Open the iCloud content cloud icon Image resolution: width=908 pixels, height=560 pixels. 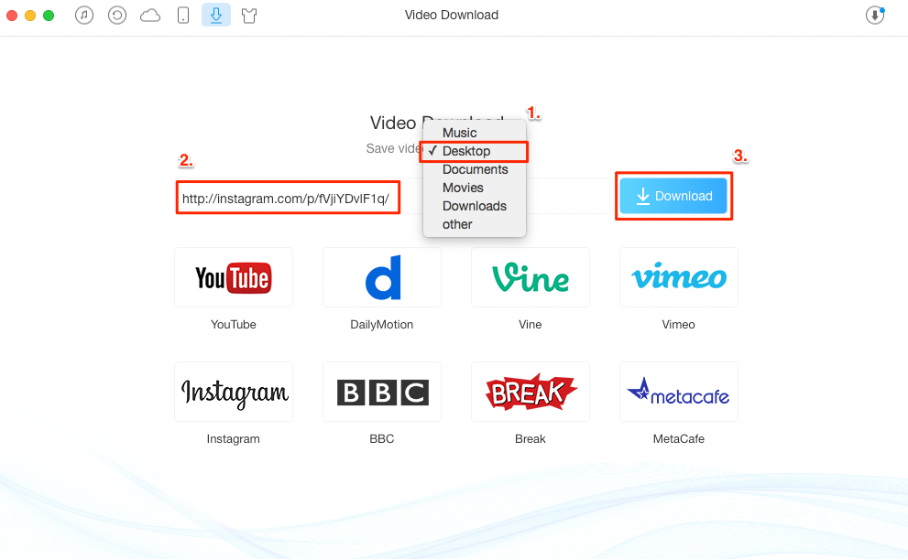click(150, 16)
